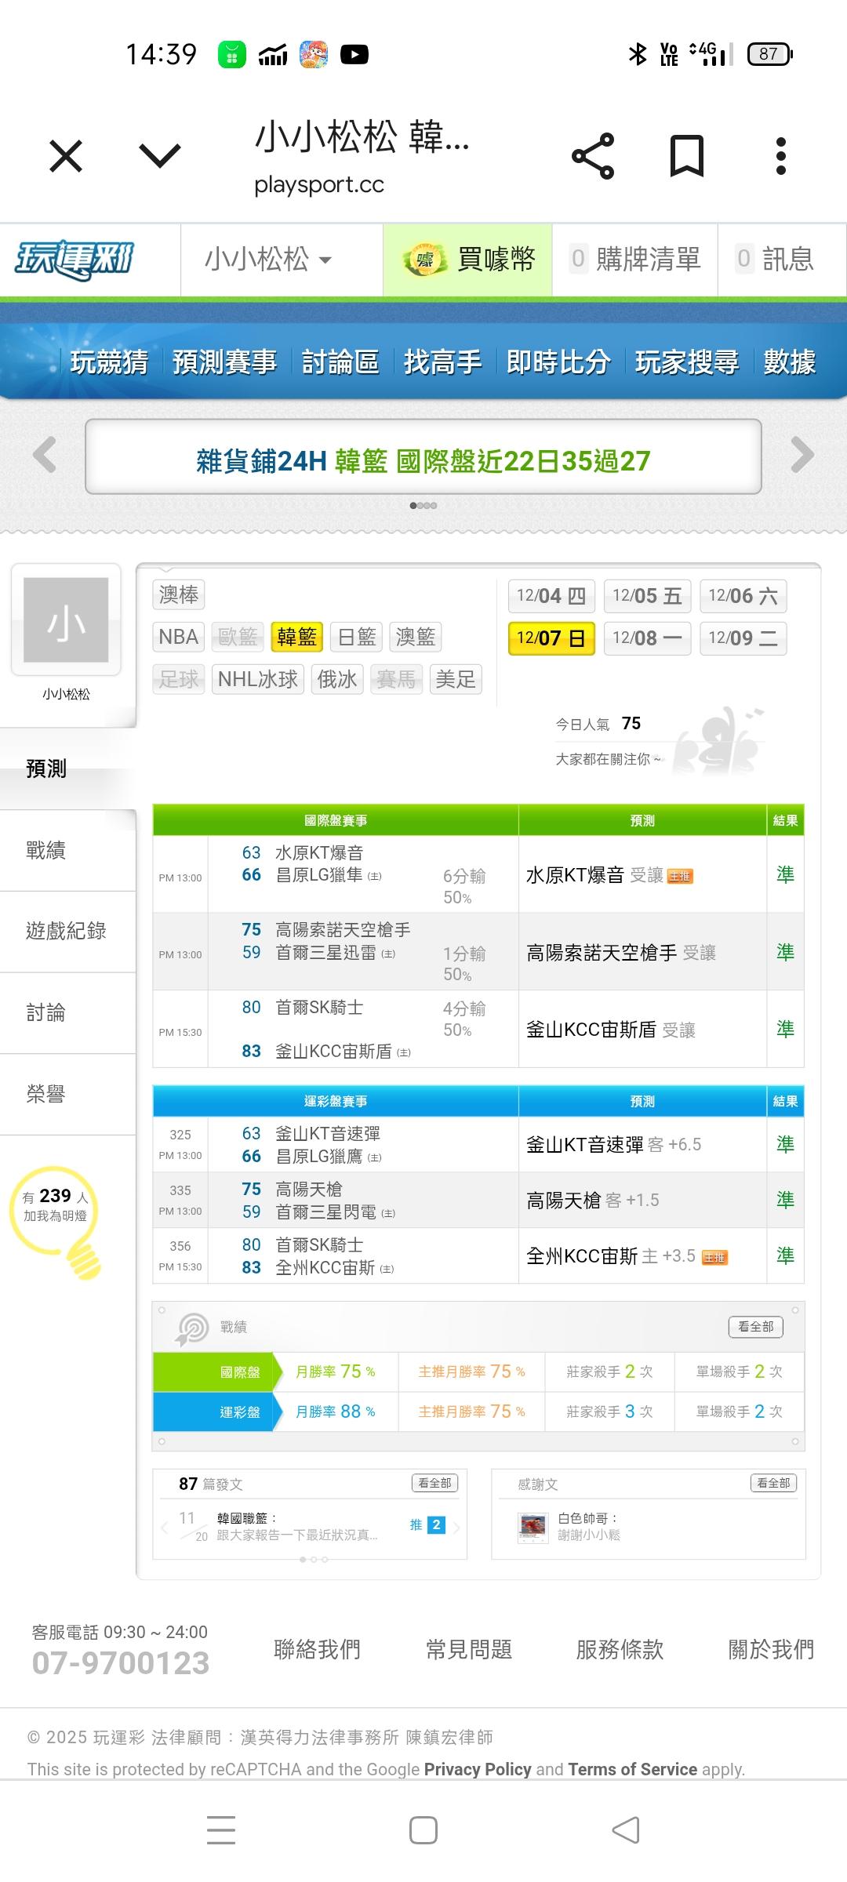
Task: Open the 聯絡我們 footer link
Action: coord(317,1649)
